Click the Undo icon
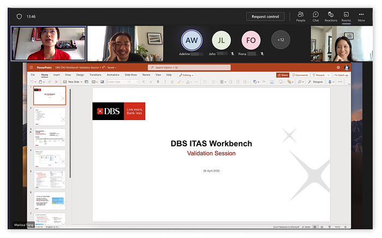The height and width of the screenshot is (238, 382). coord(32,82)
